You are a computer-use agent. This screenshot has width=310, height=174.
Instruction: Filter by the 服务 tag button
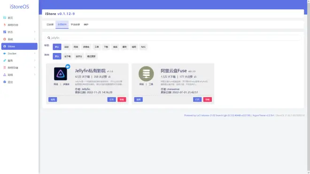point(124,47)
